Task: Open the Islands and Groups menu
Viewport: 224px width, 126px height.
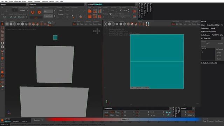Action: pos(20,1)
